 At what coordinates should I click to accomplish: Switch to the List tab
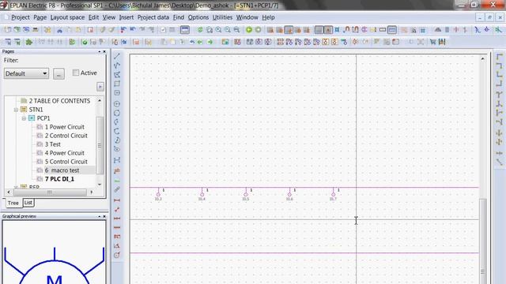click(28, 203)
